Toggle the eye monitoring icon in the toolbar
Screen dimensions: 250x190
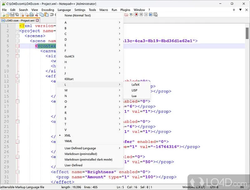pyautogui.click(x=131, y=15)
